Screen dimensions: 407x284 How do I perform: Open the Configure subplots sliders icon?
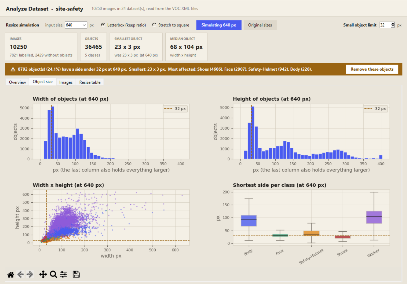coord(64,274)
